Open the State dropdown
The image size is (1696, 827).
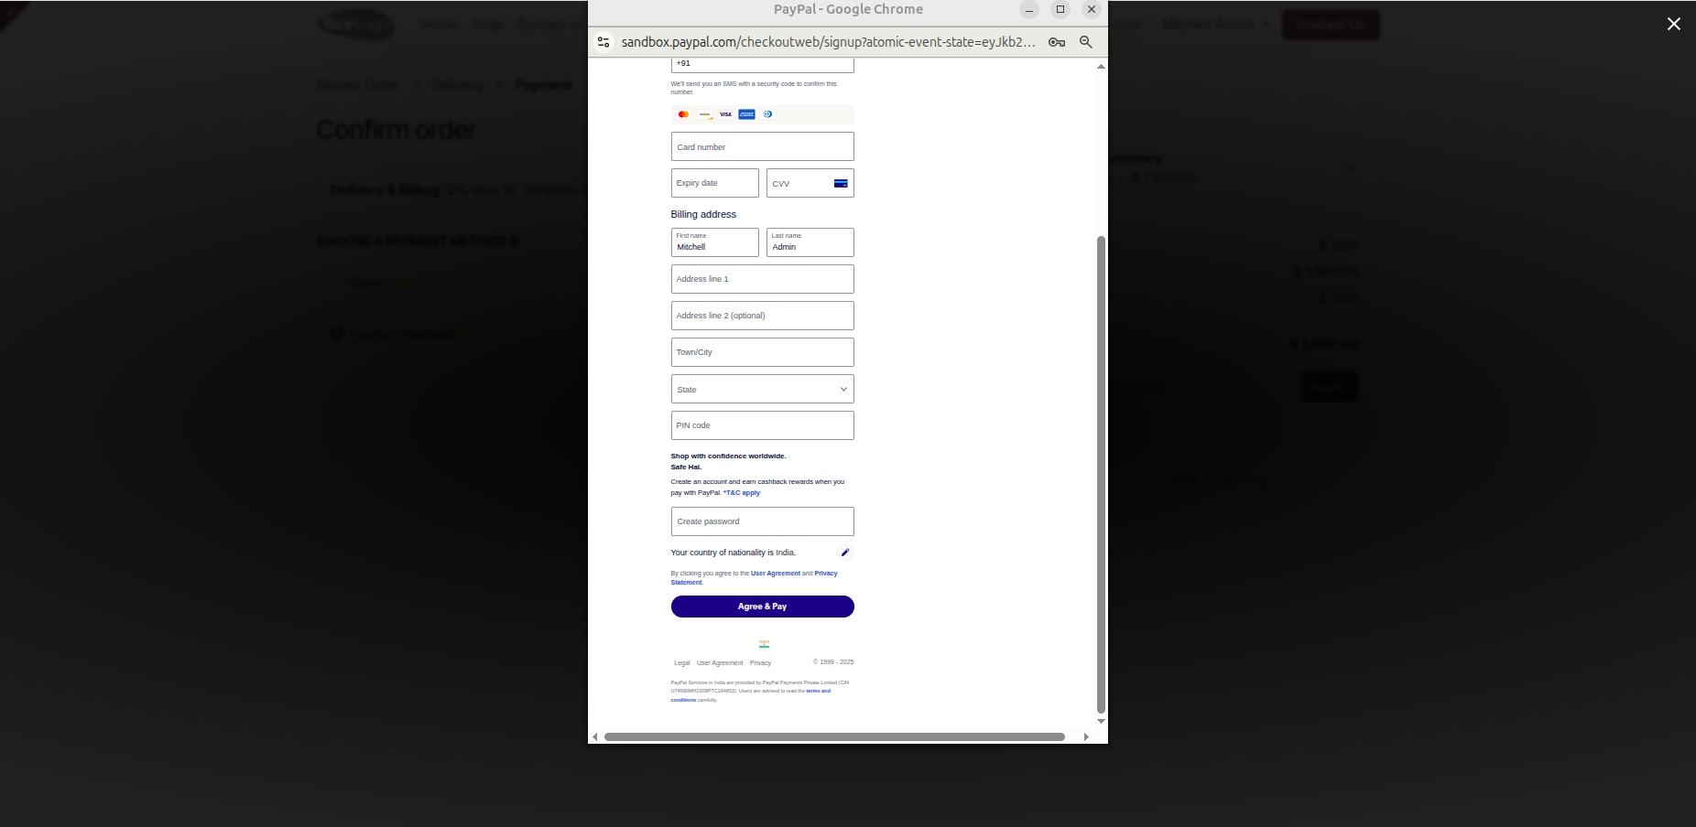pyautogui.click(x=763, y=389)
